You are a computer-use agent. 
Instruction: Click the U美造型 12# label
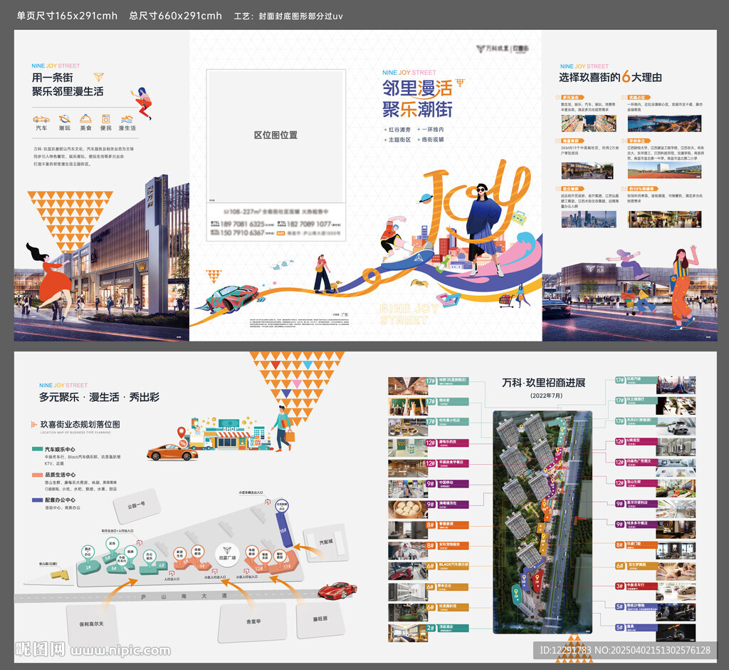point(636,441)
